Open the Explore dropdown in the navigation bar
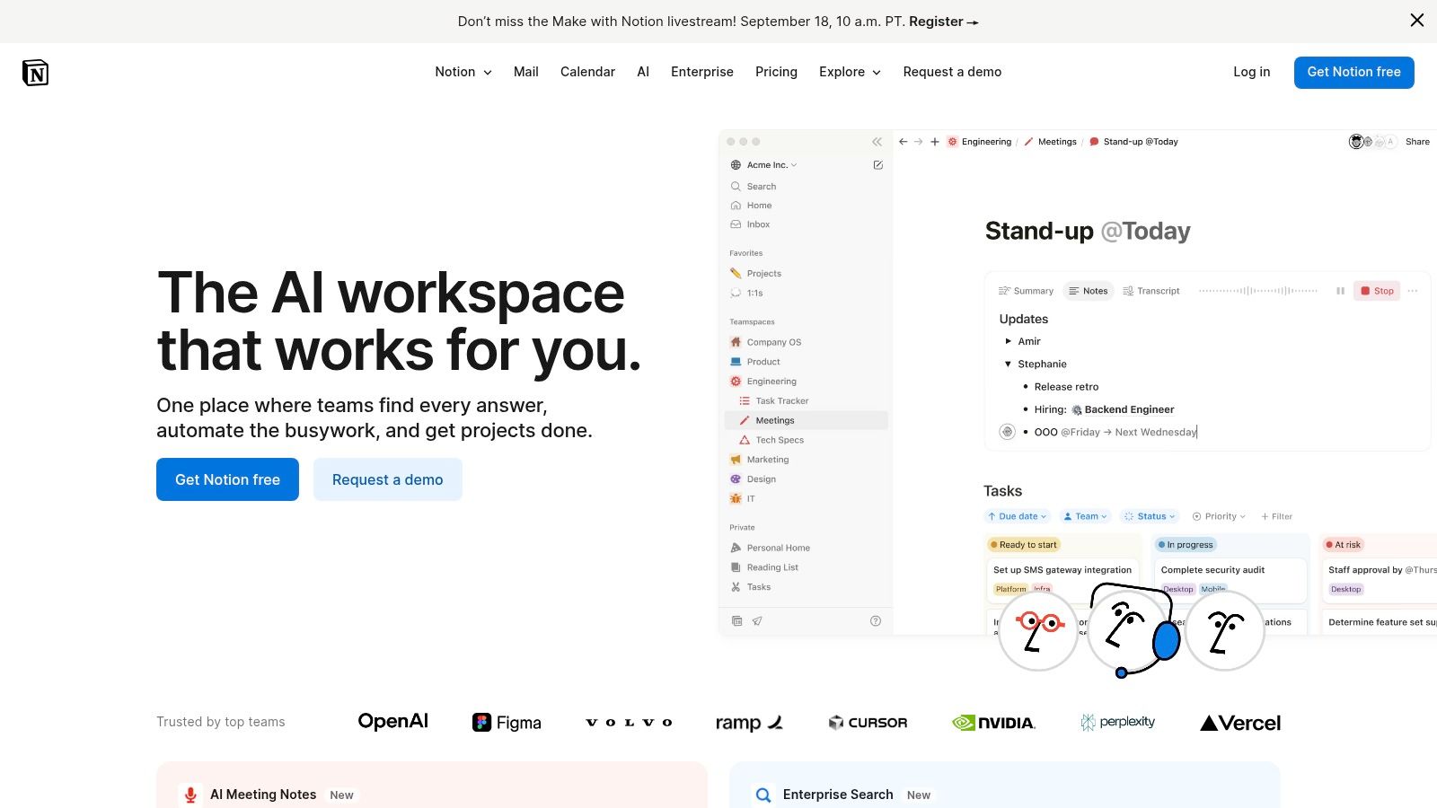The width and height of the screenshot is (1437, 808). [x=849, y=72]
